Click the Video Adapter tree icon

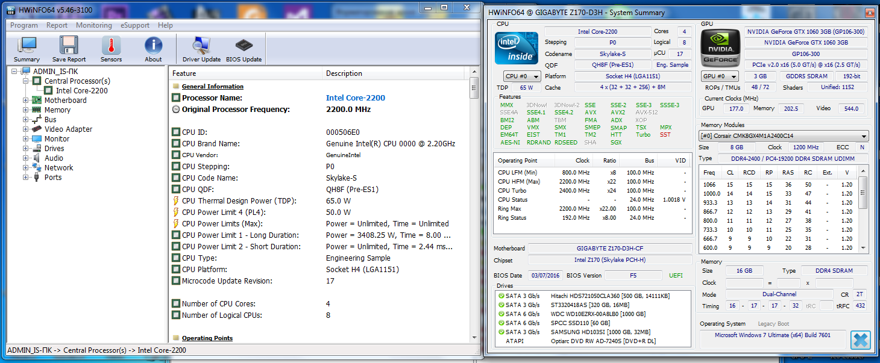coord(37,129)
